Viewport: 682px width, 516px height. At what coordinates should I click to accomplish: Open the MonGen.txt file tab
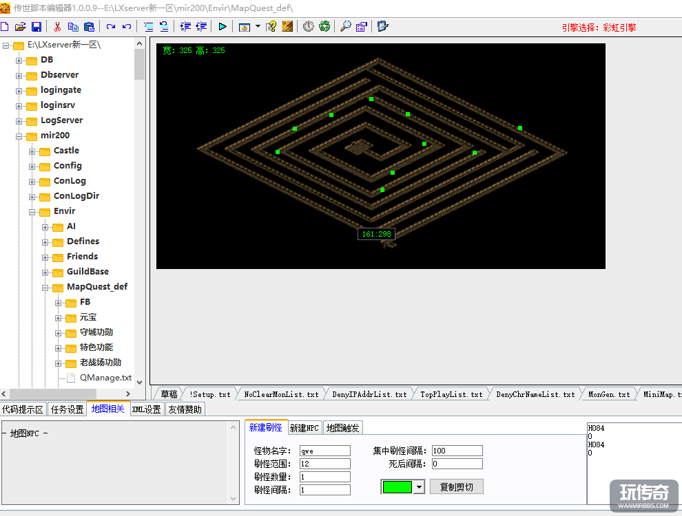[x=608, y=394]
